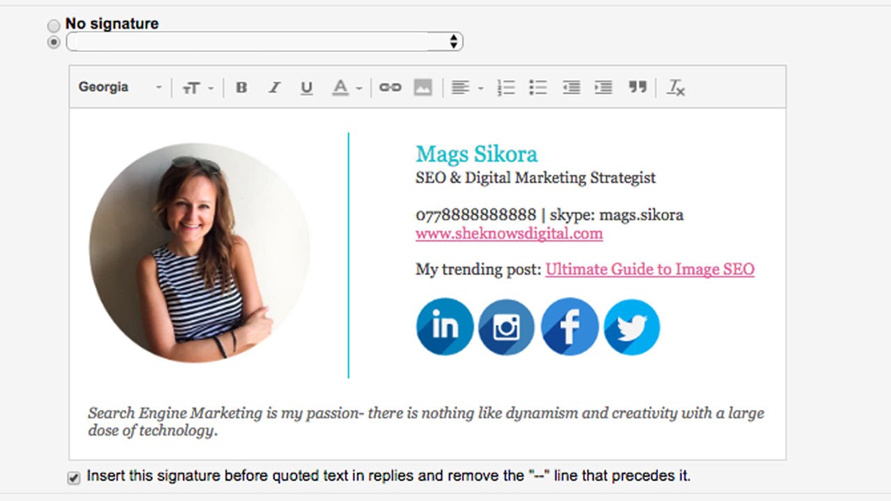The height and width of the screenshot is (501, 891).
Task: Select the No signature radio button
Action: click(x=54, y=26)
